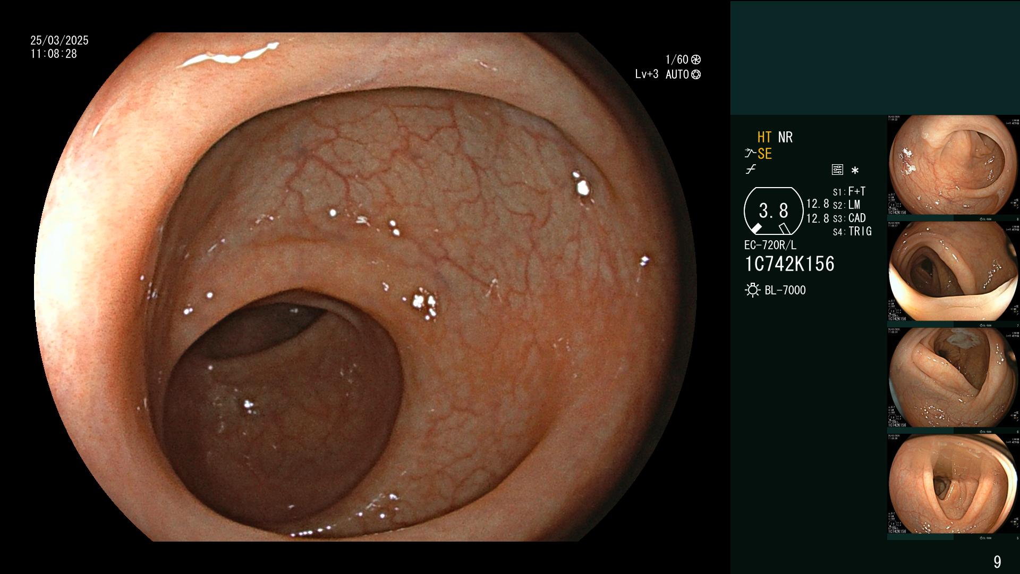This screenshot has width=1020, height=574.
Task: Click the date 25/03/2025
Action: click(x=59, y=40)
